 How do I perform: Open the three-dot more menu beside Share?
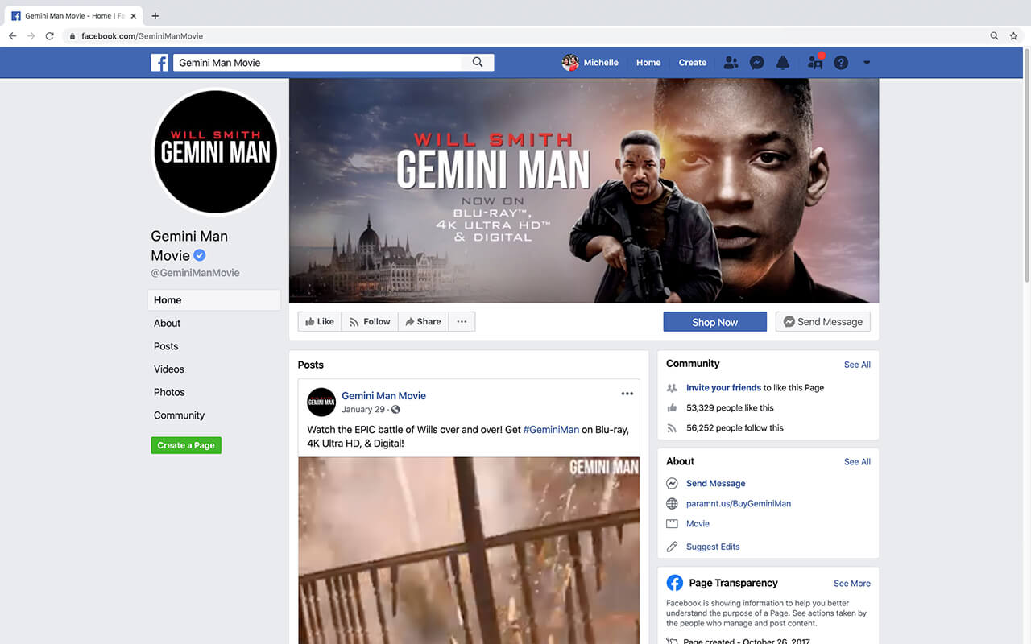tap(462, 321)
